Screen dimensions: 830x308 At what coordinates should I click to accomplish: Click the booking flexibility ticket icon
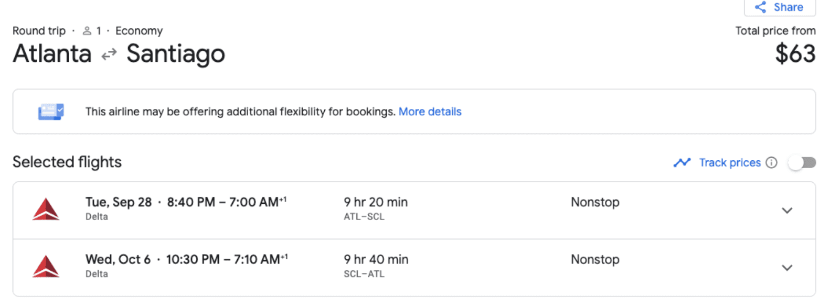pos(51,112)
